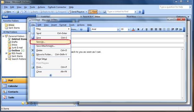
Task: Click the Increase Indent icon
Action: 177,29
